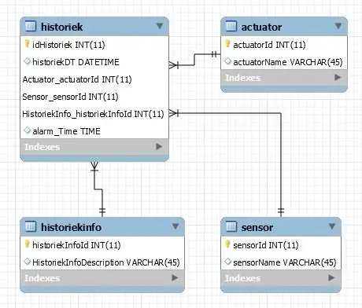Collapse the historiek table with header arrow

coord(160,26)
